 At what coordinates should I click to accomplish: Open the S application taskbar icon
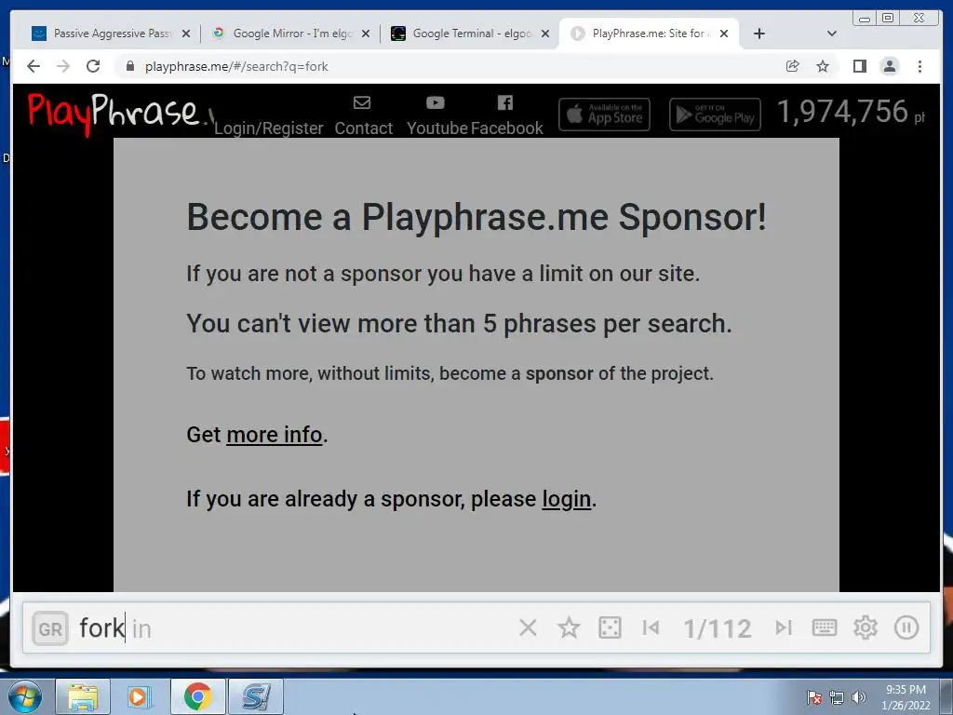coord(255,696)
